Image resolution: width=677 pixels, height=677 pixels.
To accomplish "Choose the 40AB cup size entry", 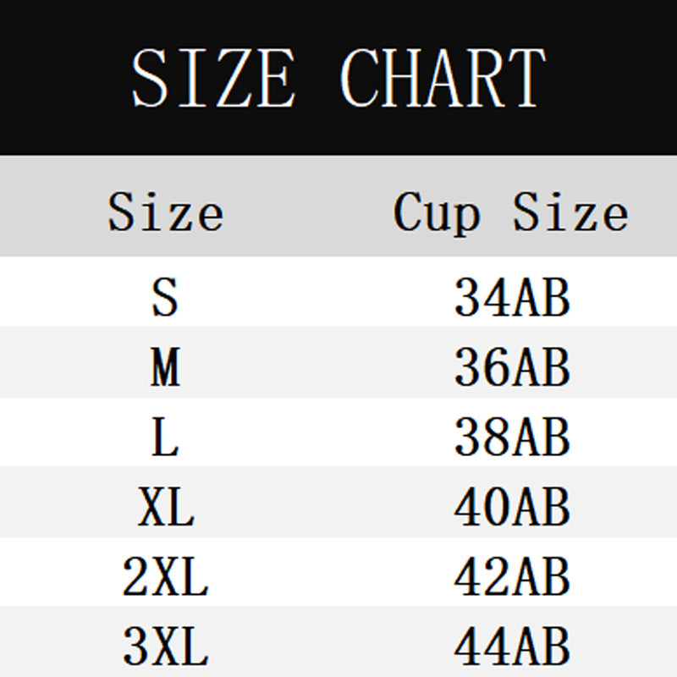I will (x=512, y=509).
